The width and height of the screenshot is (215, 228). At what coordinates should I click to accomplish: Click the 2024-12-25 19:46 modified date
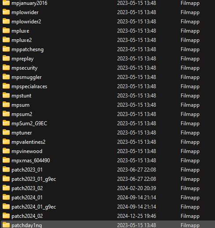click(x=137, y=216)
